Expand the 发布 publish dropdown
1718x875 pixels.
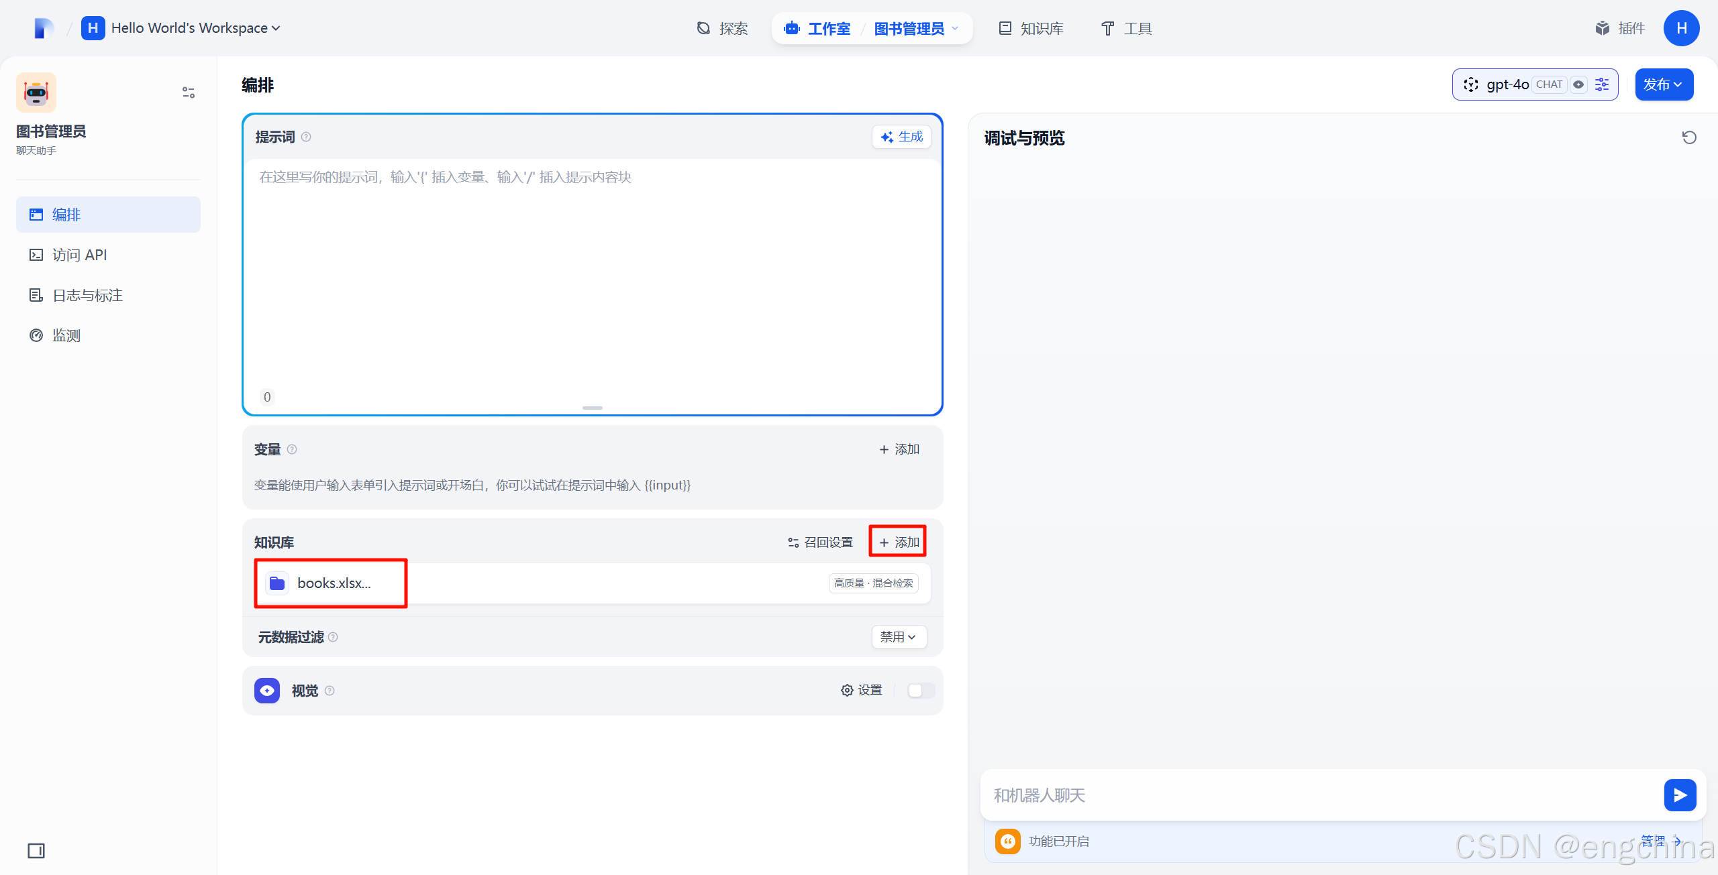pos(1664,84)
